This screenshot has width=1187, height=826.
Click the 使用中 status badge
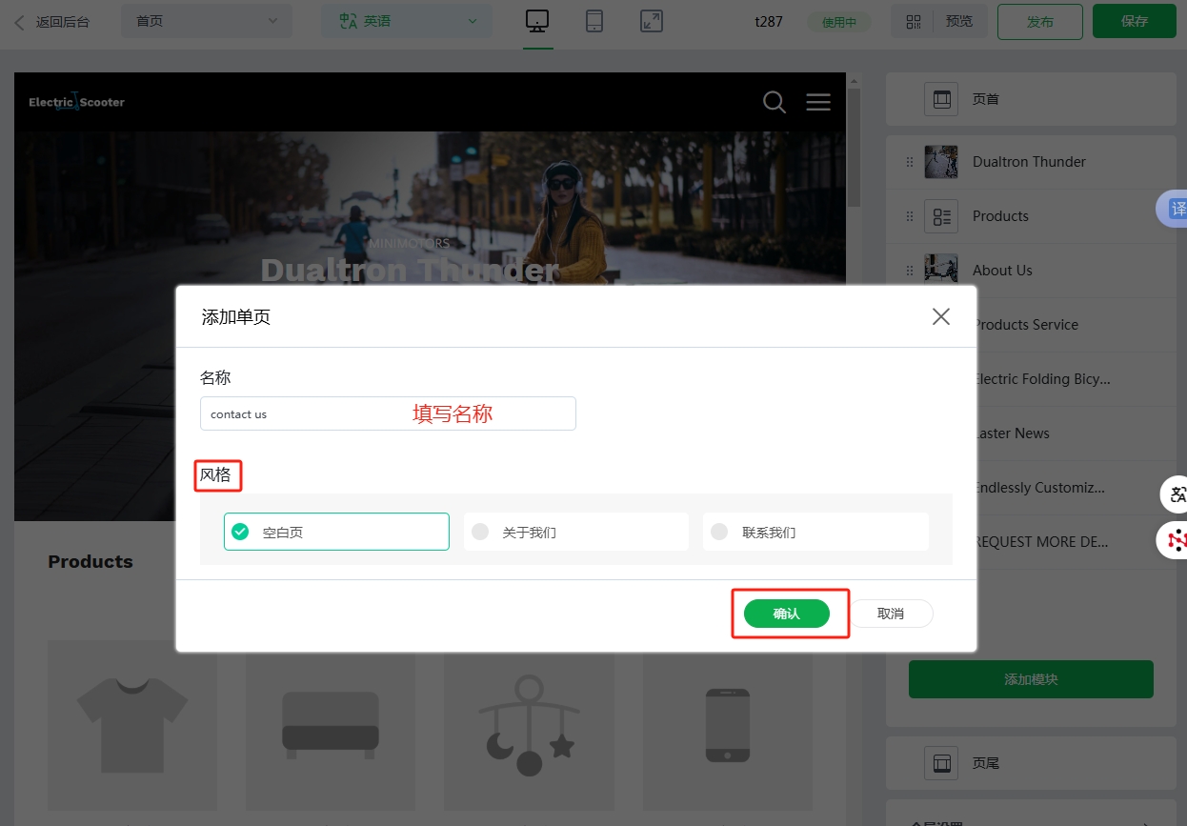839,22
